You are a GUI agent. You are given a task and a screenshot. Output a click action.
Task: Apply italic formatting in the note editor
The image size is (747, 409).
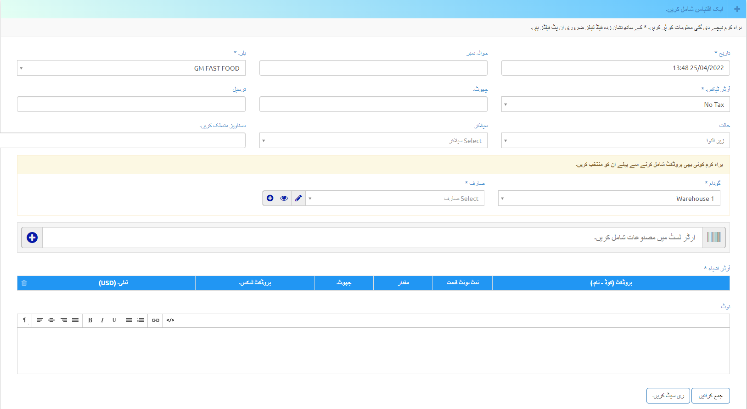(102, 320)
